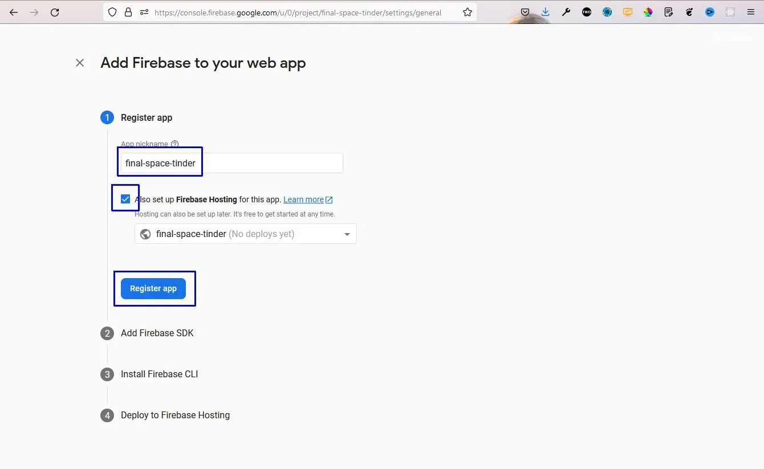This screenshot has height=469, width=764.
Task: Click the App nickname input field
Action: pyautogui.click(x=232, y=163)
